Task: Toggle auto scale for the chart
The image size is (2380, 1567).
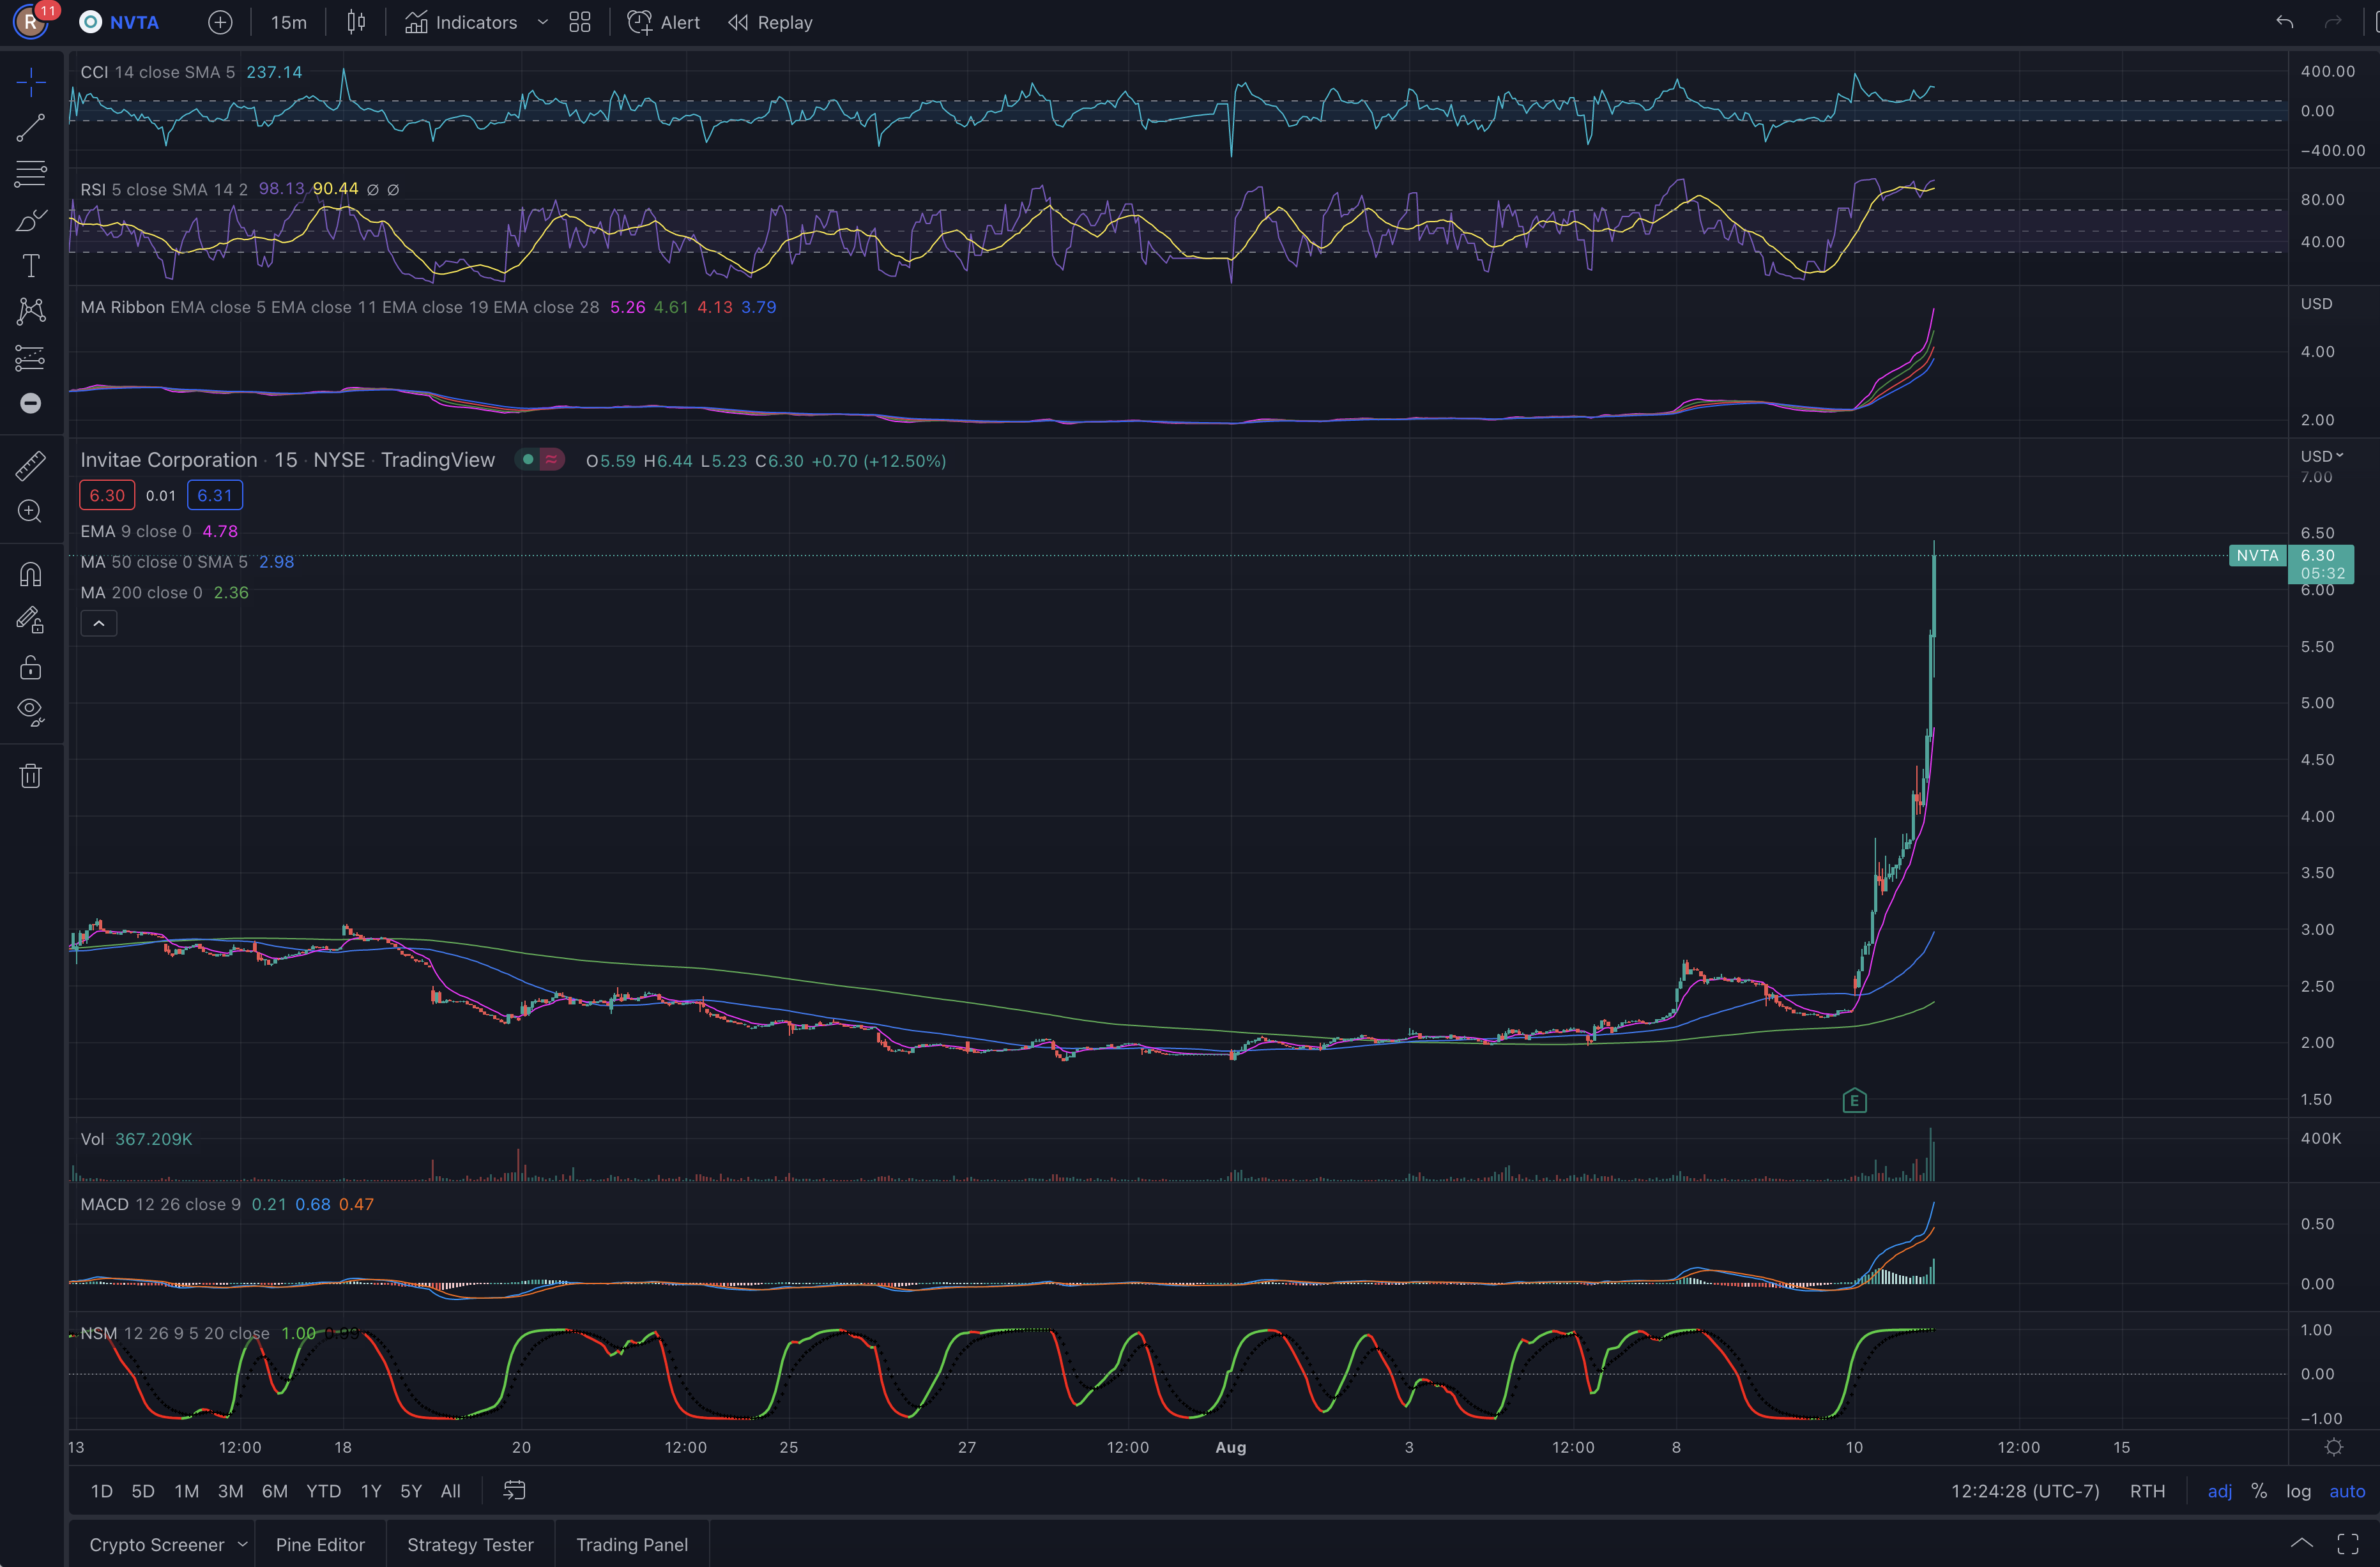Action: pyautogui.click(x=2346, y=1491)
